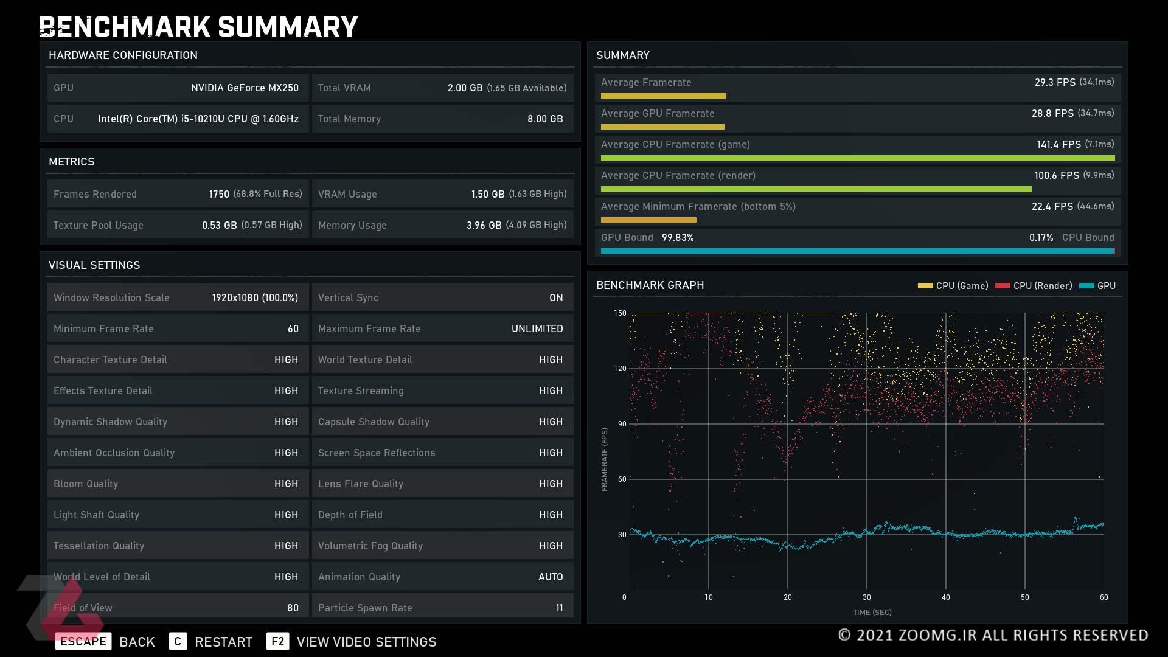Click the C key icon for Restart
1168x657 pixels.
click(178, 641)
